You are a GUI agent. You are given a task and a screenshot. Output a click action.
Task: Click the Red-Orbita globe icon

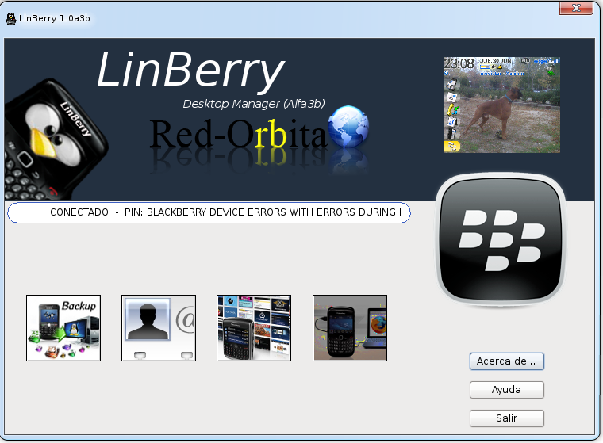[x=348, y=127]
